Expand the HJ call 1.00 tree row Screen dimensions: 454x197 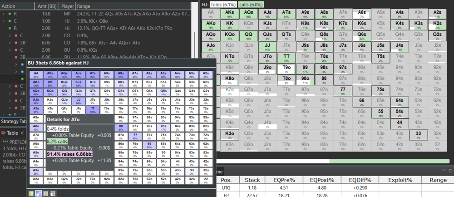pos(4,21)
